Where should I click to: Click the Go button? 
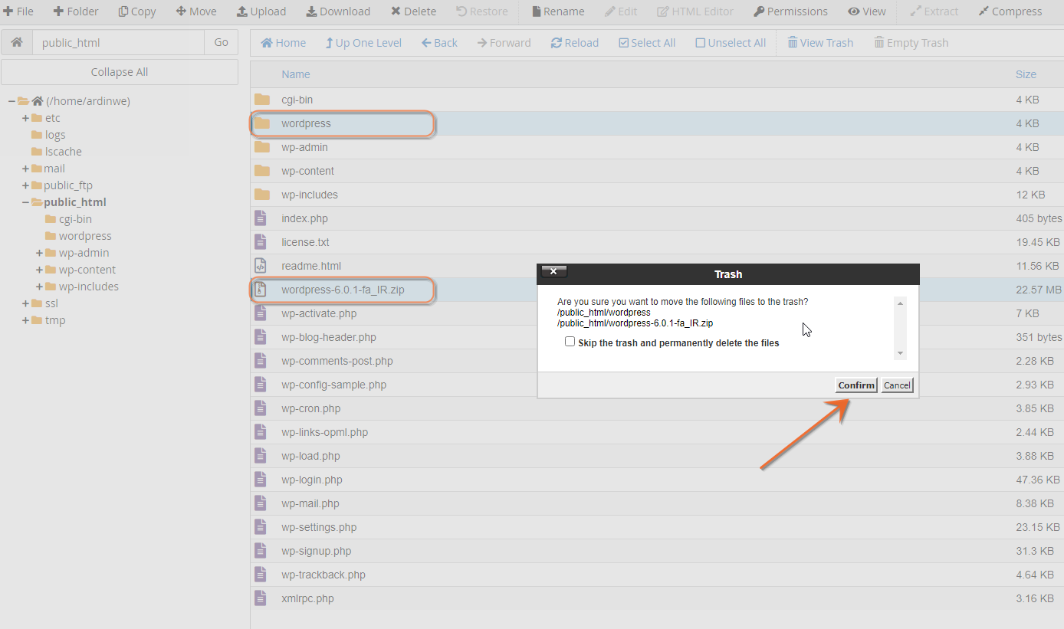tap(222, 43)
